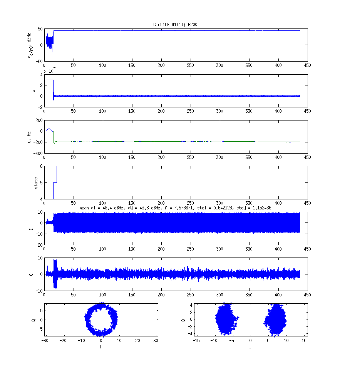Click the ring-shaped IQ scatter plot
Image resolution: width=340 pixels, height=378 pixels.
click(x=101, y=319)
